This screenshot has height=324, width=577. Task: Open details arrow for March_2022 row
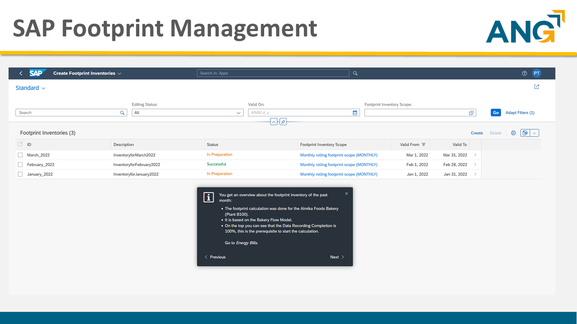[475, 155]
